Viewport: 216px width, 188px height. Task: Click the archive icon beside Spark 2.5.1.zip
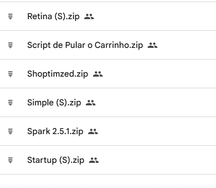coord(10,131)
